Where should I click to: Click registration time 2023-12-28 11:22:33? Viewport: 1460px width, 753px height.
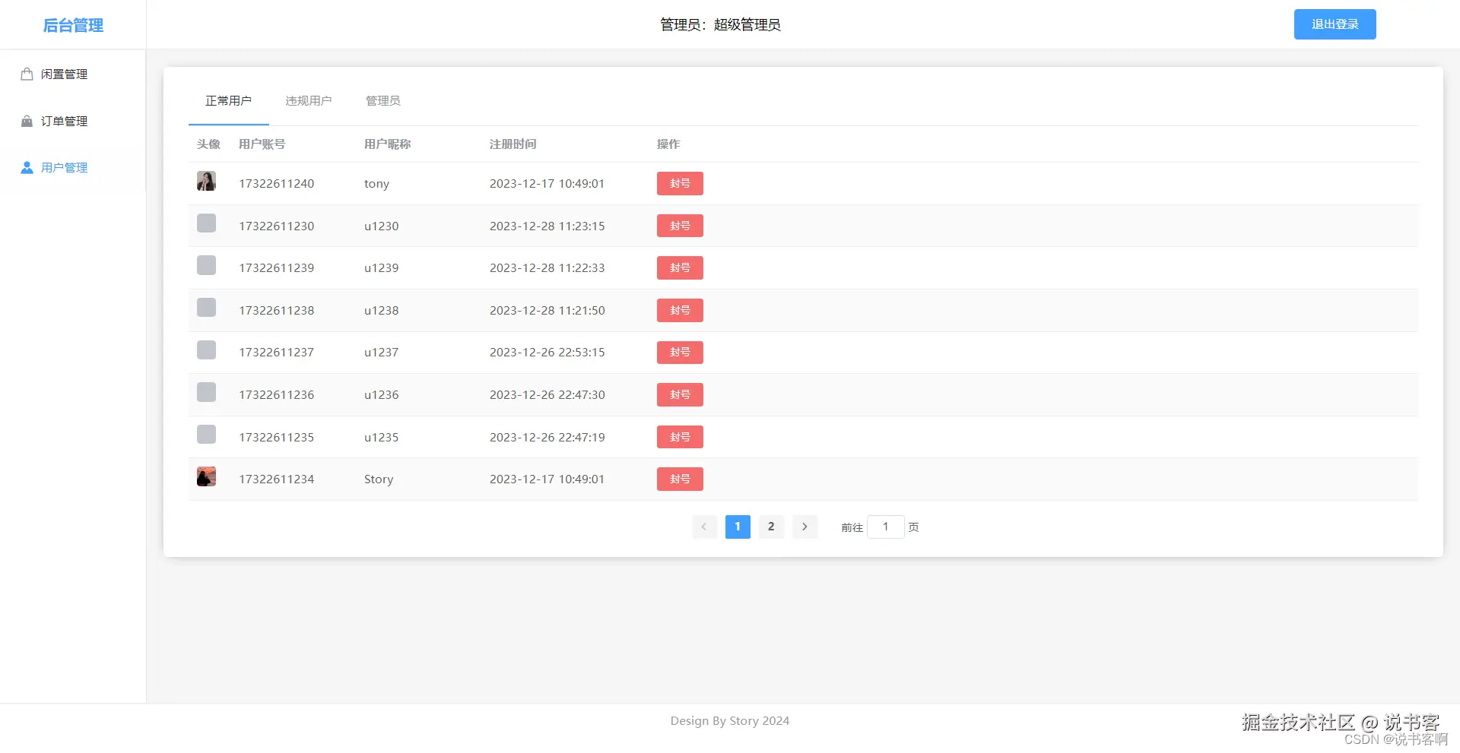(547, 267)
